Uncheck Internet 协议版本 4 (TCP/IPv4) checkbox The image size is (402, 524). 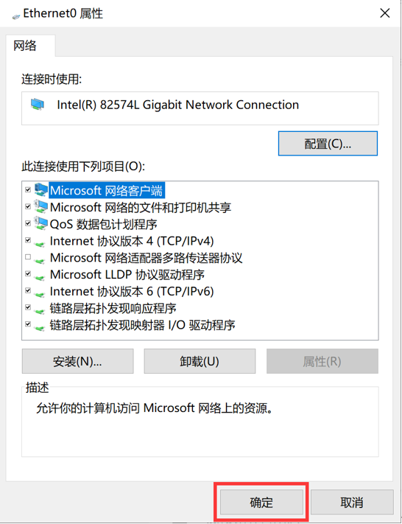[x=28, y=240]
